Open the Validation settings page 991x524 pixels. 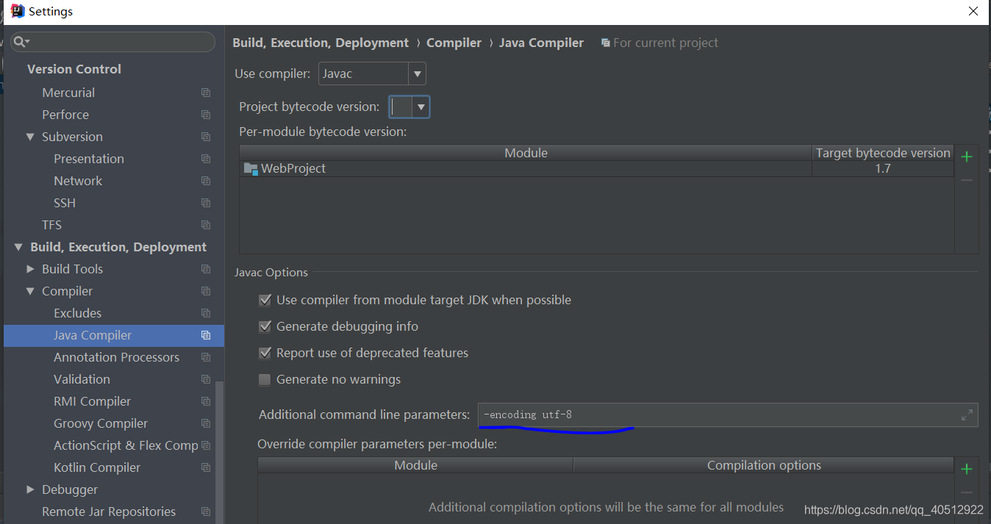click(x=82, y=379)
